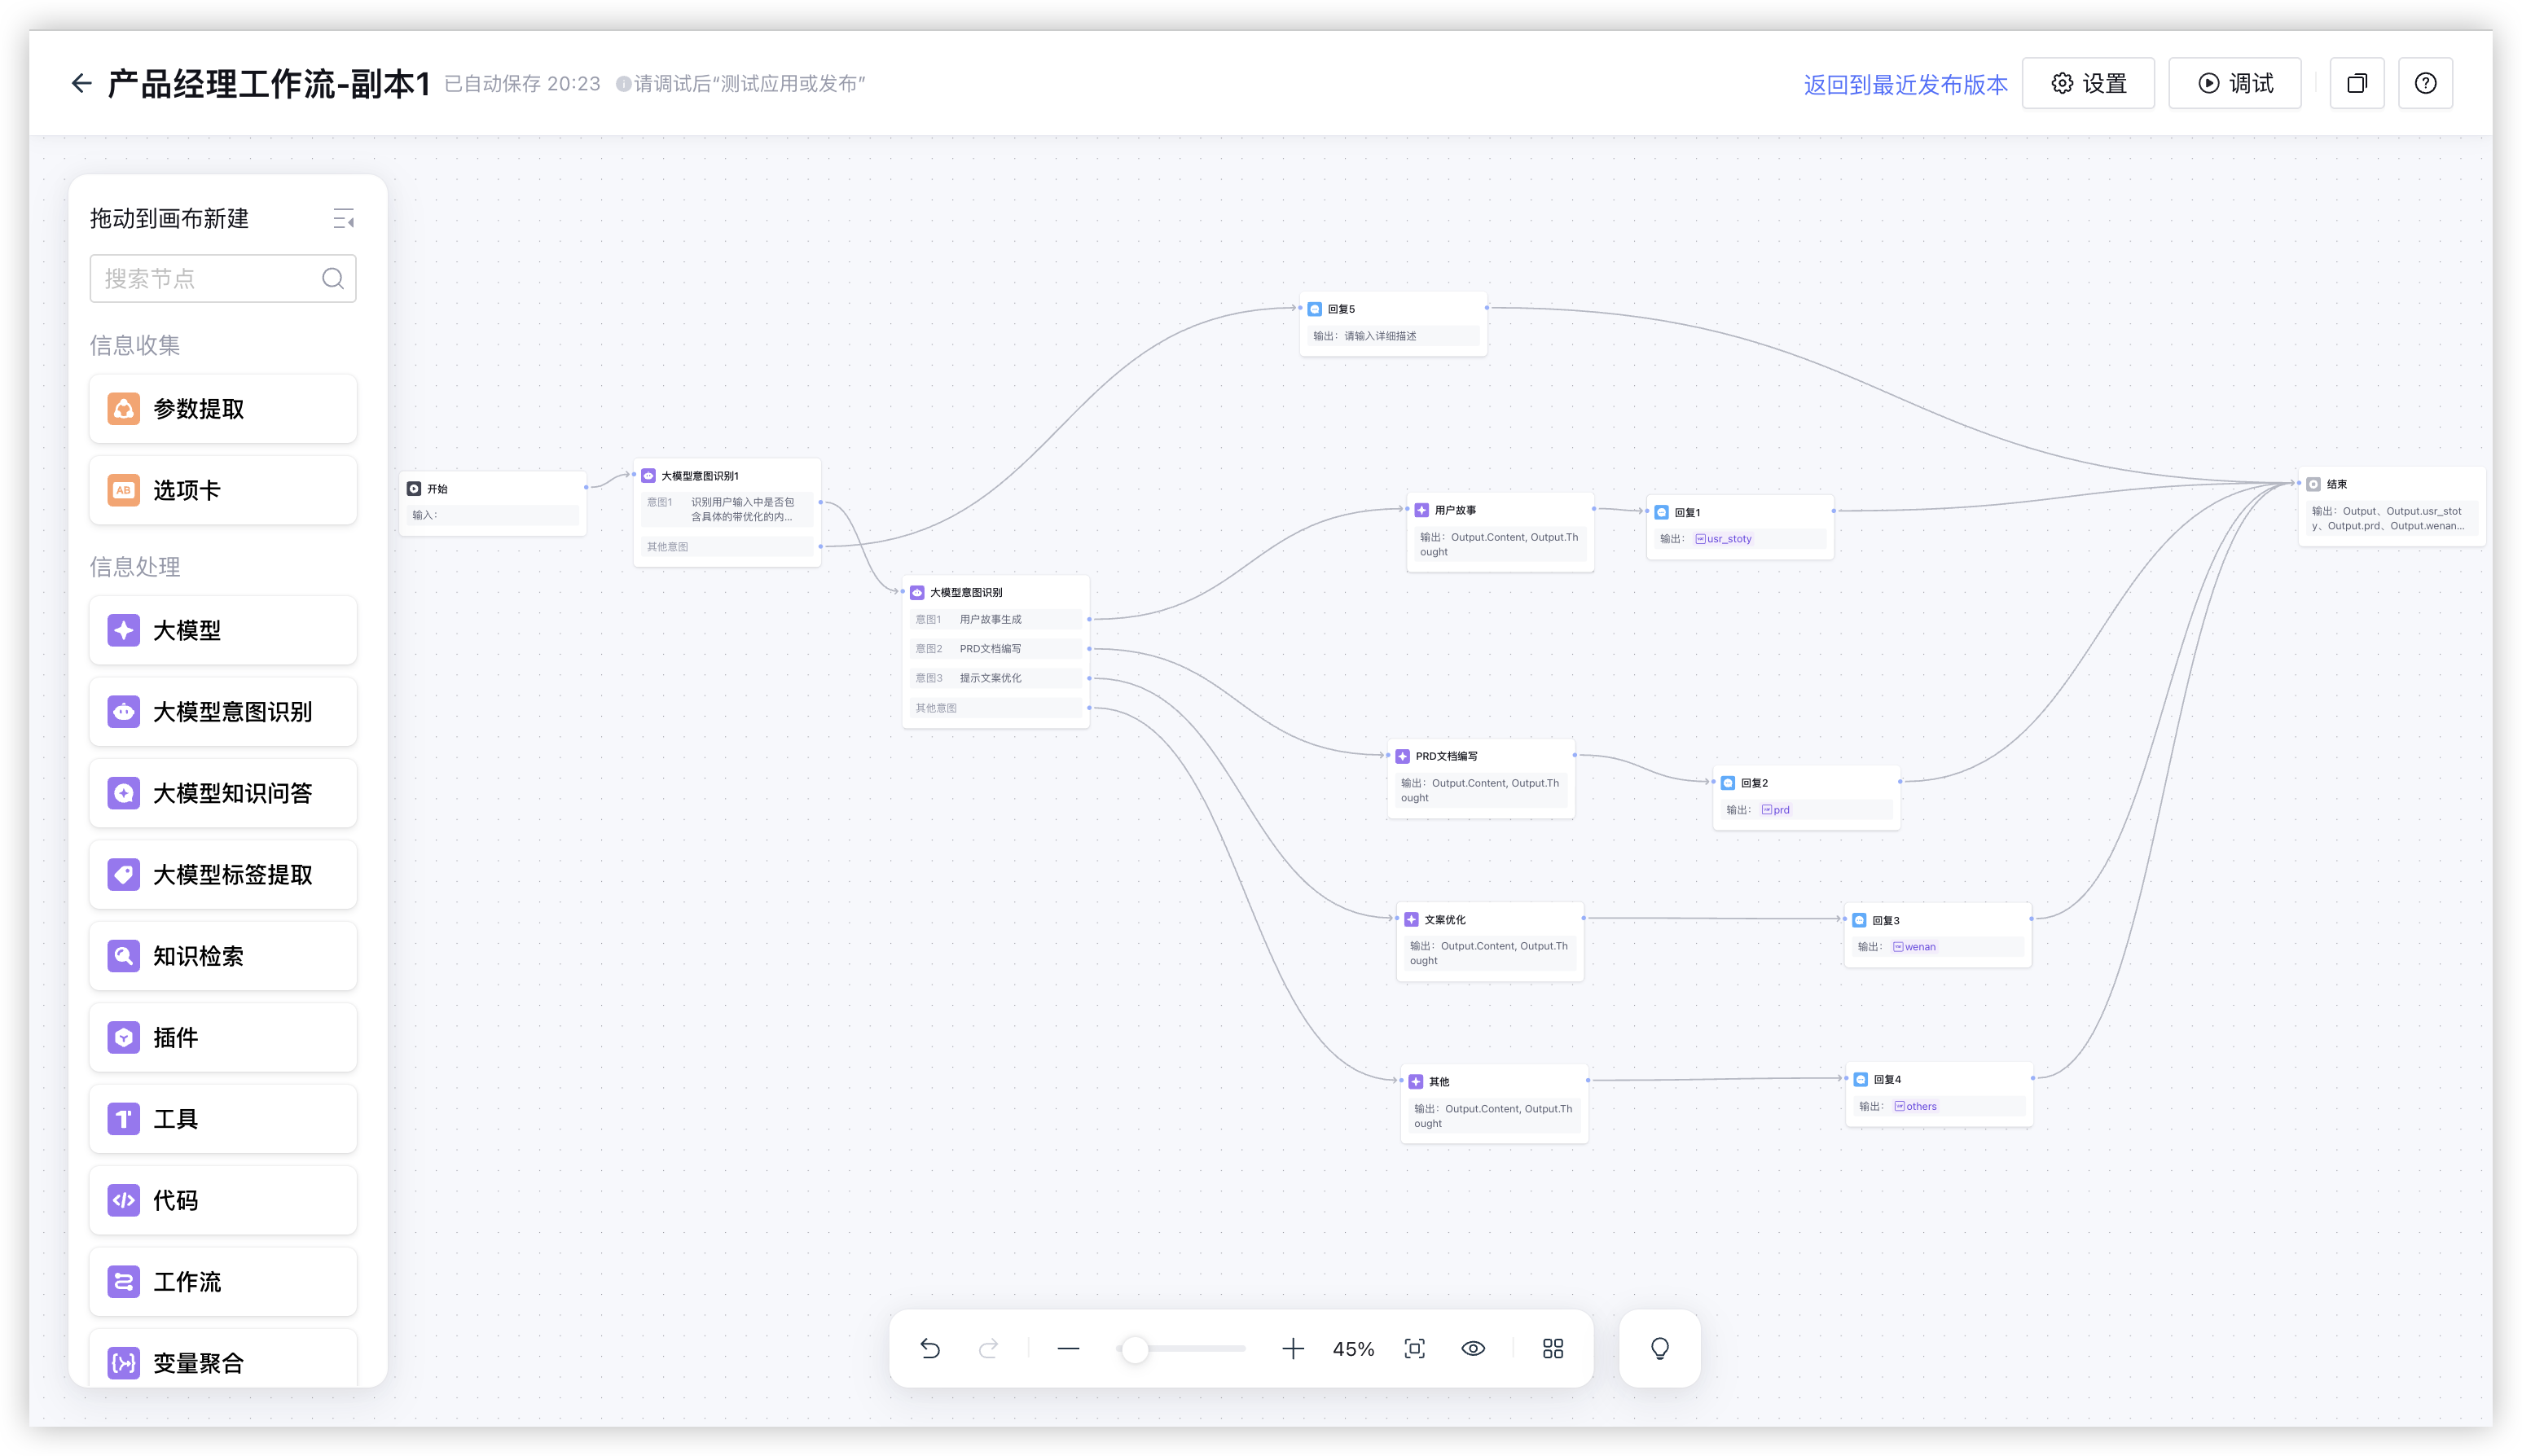Collapse the node panel sidebar
Viewport: 2522px width, 1456px height.
pos(343,218)
